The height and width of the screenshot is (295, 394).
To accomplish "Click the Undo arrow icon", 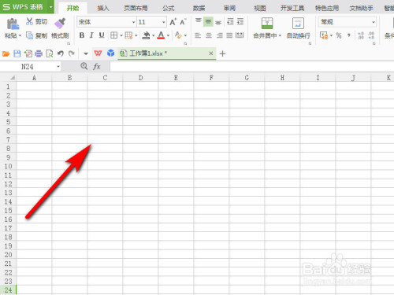I will click(x=61, y=53).
